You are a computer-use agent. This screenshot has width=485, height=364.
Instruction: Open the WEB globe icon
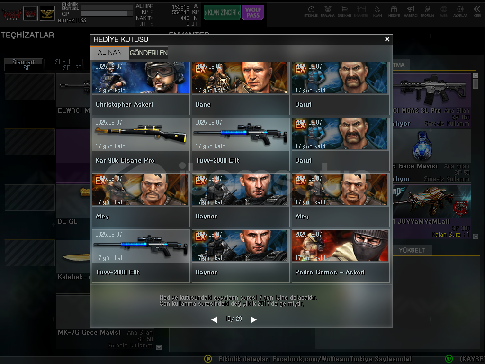(x=444, y=11)
